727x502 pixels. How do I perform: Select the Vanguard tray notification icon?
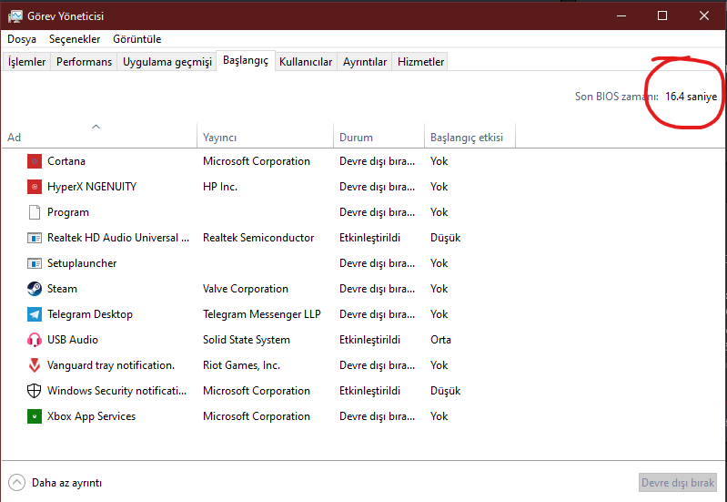tap(35, 365)
